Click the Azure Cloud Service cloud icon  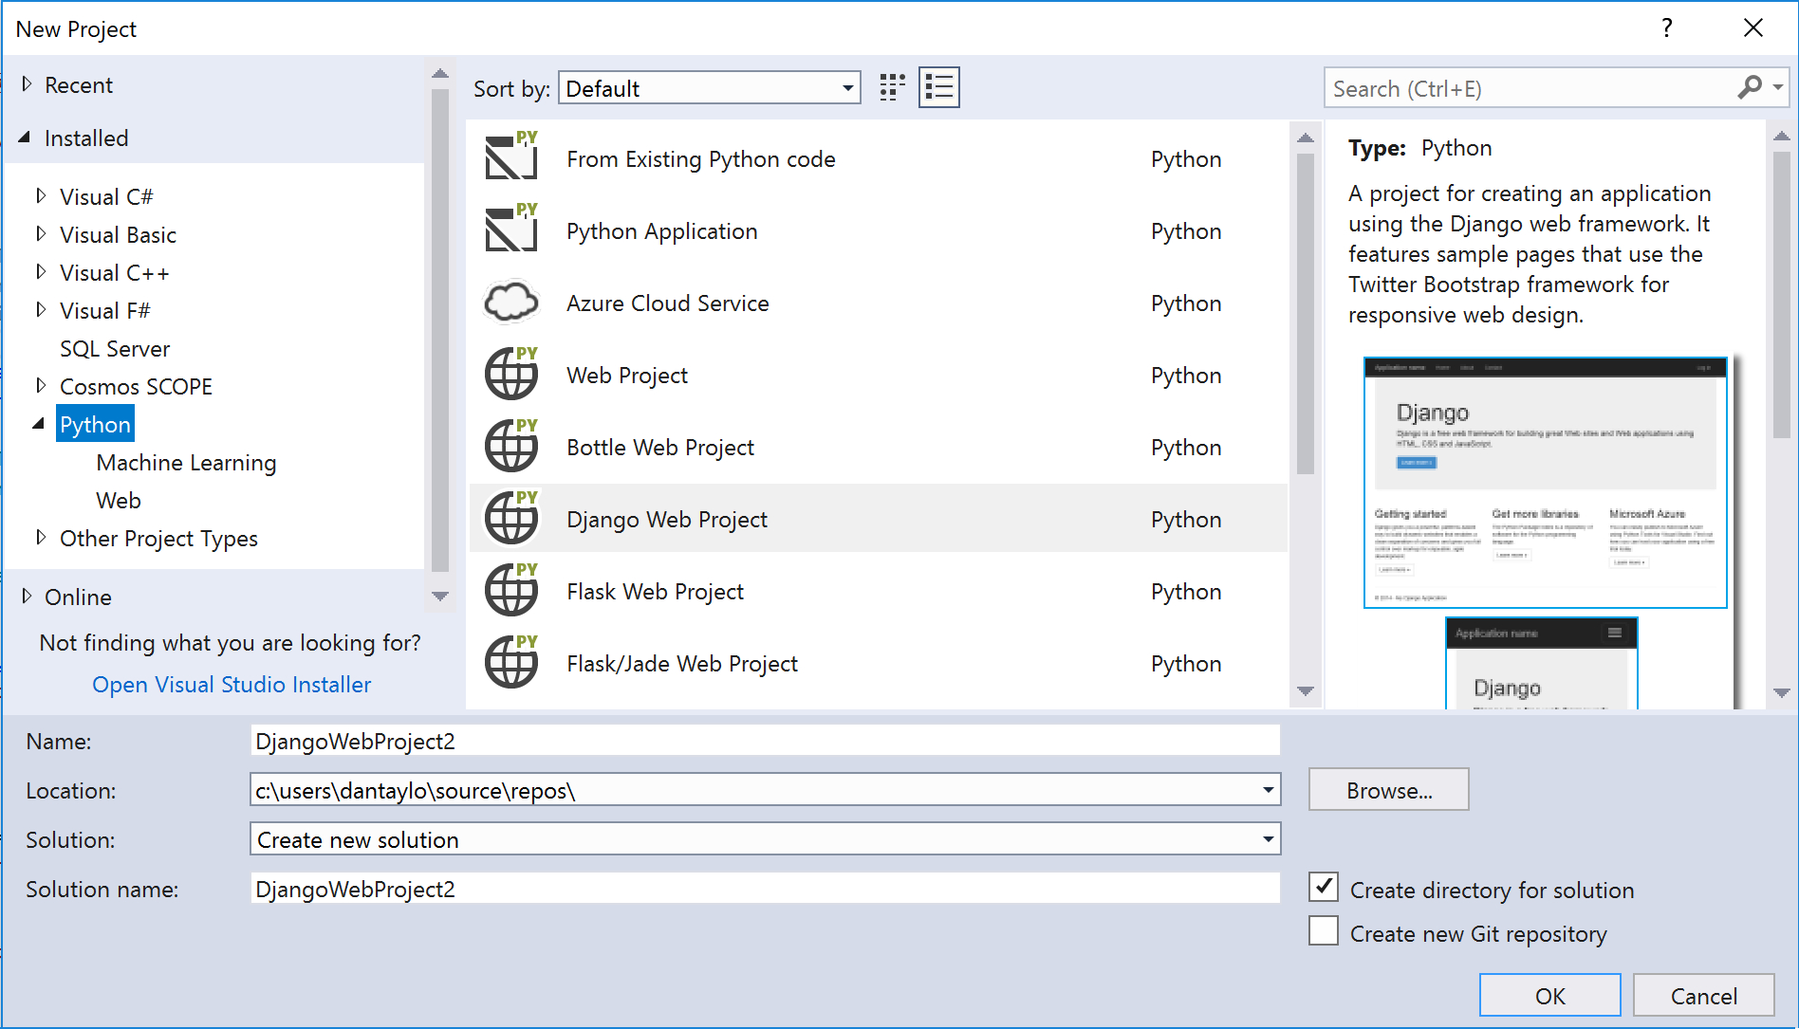(510, 302)
